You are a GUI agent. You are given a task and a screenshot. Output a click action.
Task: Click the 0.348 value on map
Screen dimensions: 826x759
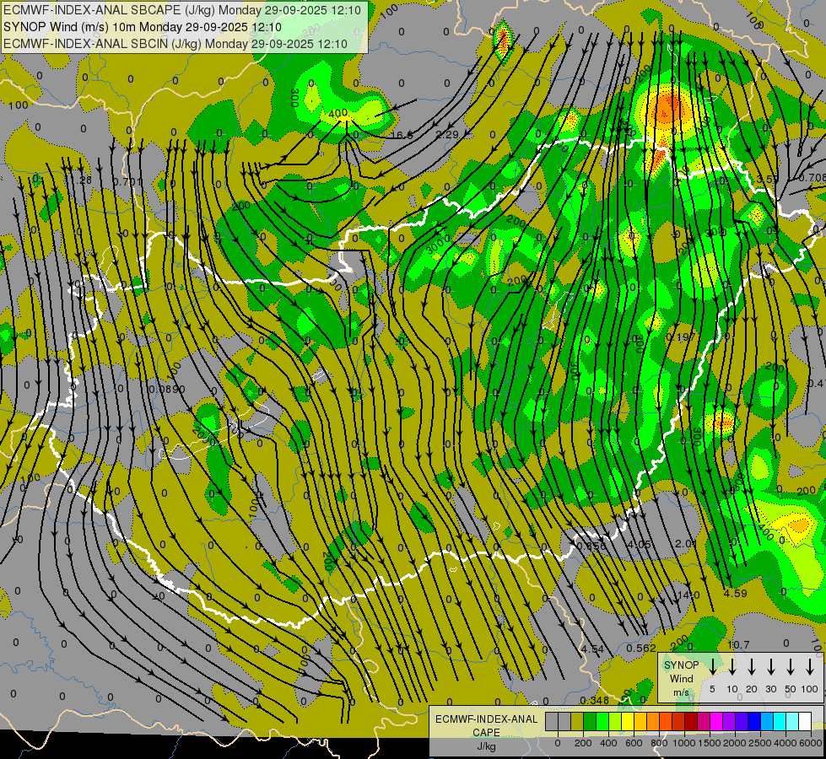tap(594, 700)
